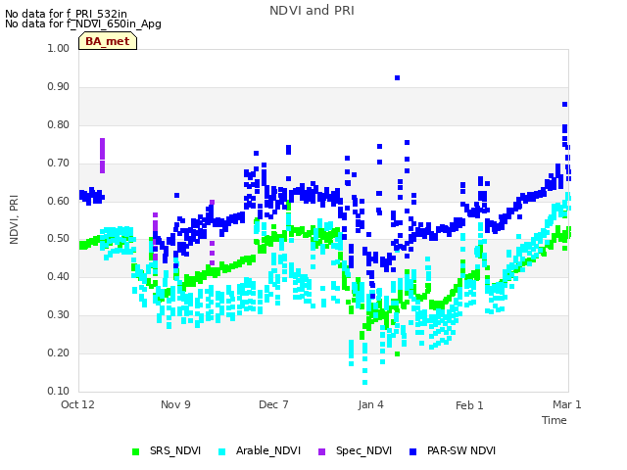Click the 0.90 y-axis tick label
The height and width of the screenshot is (470, 627).
pos(59,87)
